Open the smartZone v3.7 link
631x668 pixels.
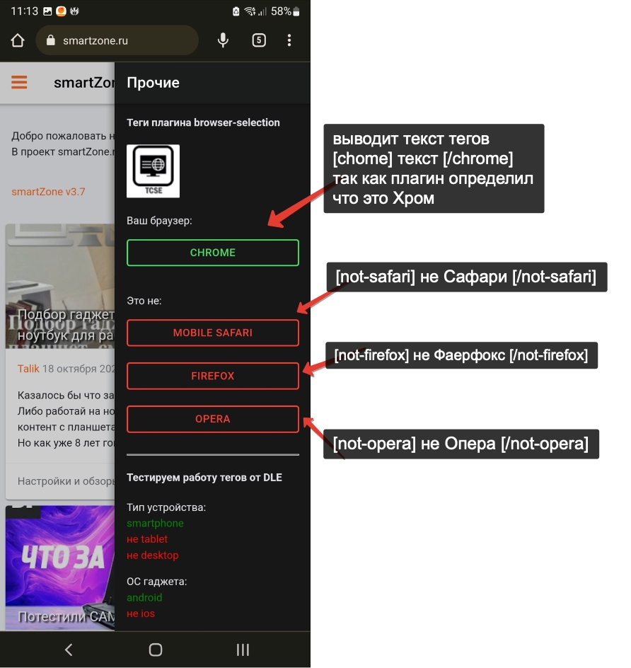coord(48,192)
